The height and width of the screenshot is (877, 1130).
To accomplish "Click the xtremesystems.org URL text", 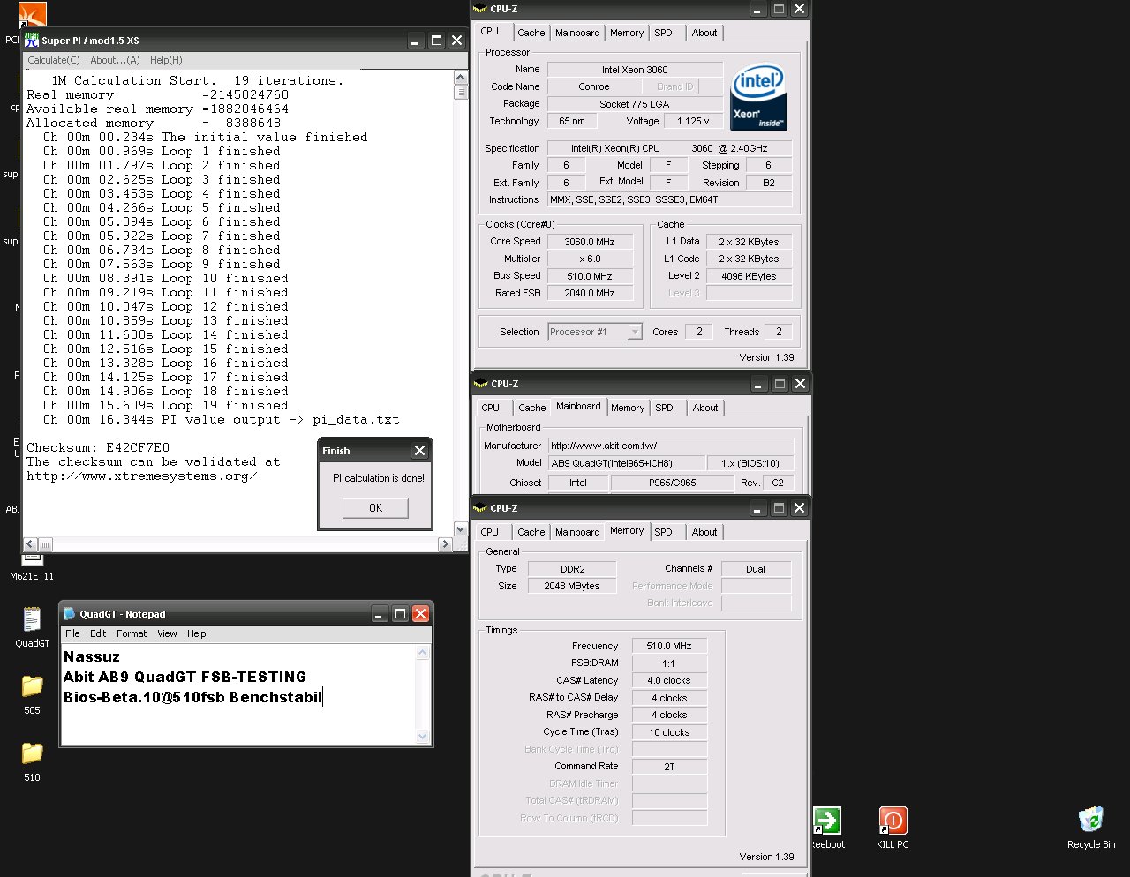I will click(x=141, y=476).
